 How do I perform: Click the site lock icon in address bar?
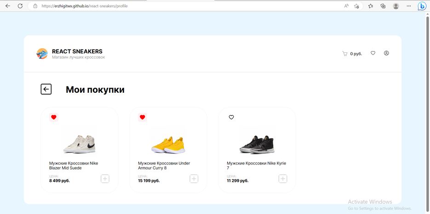point(35,6)
